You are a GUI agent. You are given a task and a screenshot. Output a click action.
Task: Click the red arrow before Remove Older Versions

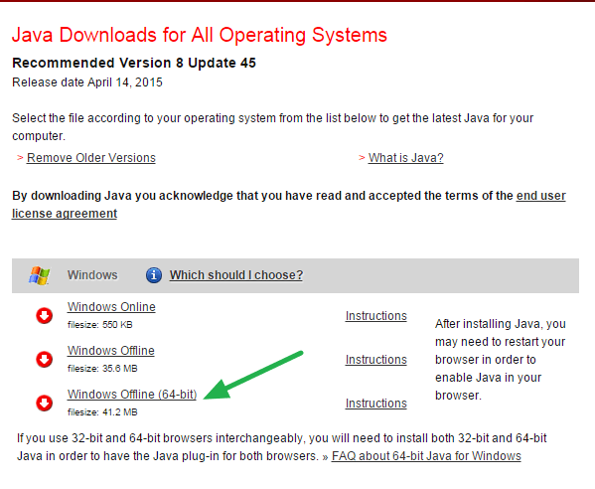click(x=20, y=158)
